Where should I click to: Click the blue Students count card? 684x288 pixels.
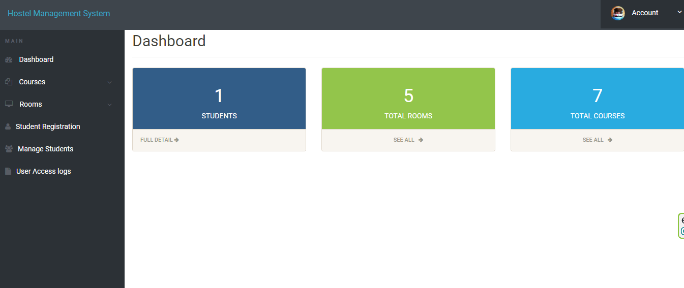pyautogui.click(x=219, y=99)
